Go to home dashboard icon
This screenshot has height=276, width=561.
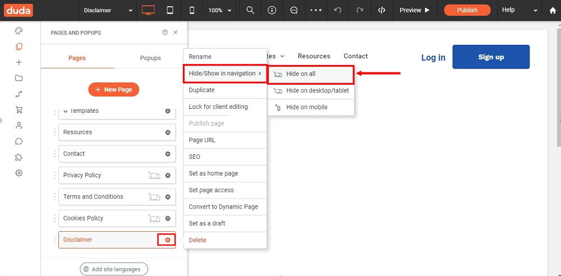[553, 11]
